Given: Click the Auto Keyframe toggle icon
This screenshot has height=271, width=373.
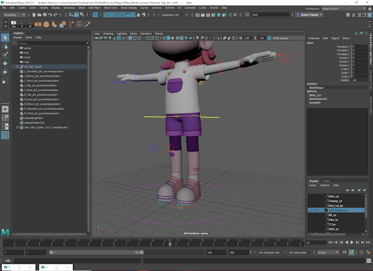Looking at the screenshot, I should click(351, 252).
